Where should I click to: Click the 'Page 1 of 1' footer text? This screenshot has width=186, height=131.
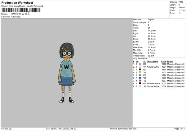coord(179,129)
